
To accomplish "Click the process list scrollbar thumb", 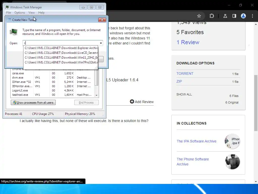I will [96, 78].
